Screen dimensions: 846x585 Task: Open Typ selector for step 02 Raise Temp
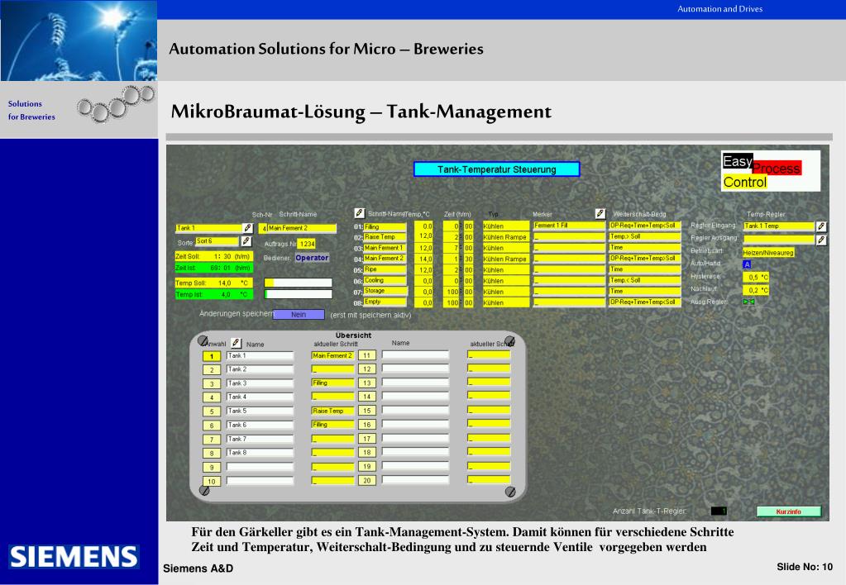point(505,237)
